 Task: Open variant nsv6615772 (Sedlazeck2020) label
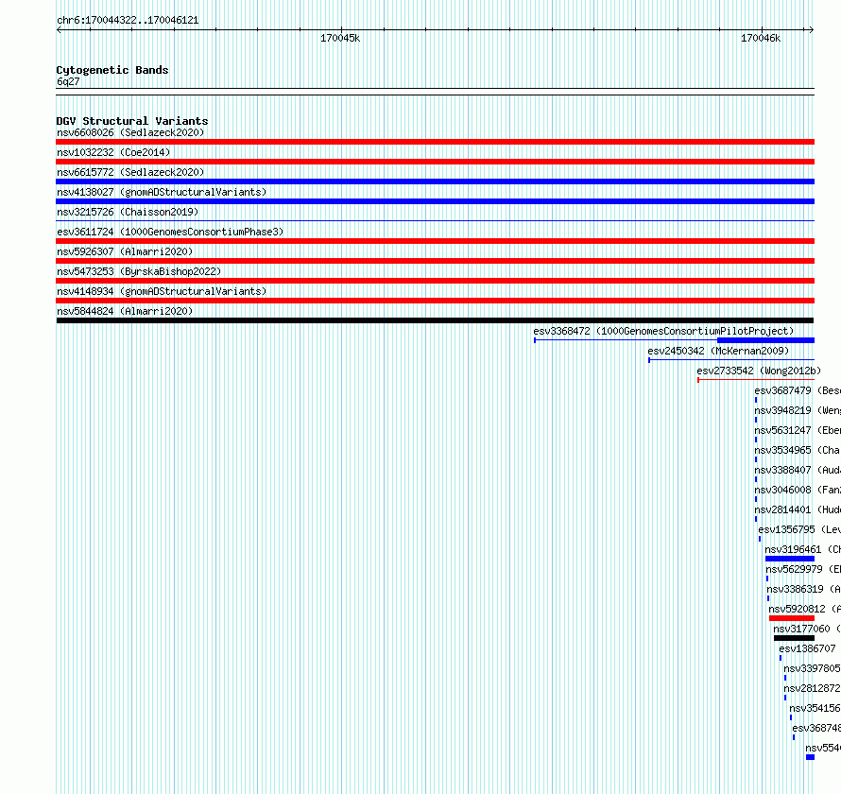click(130, 172)
